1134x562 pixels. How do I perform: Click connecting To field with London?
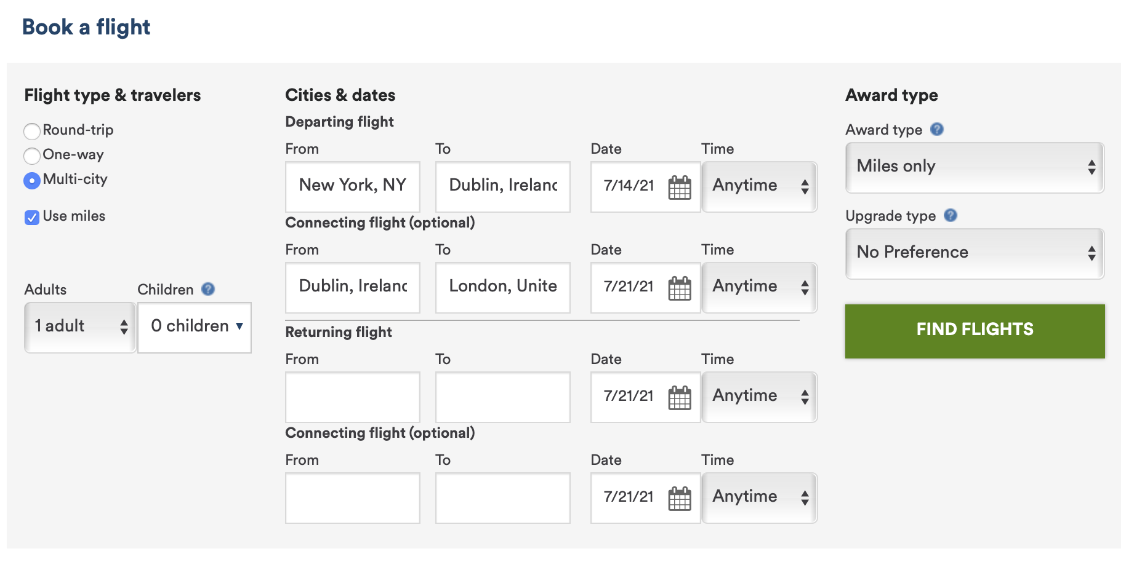click(x=503, y=288)
